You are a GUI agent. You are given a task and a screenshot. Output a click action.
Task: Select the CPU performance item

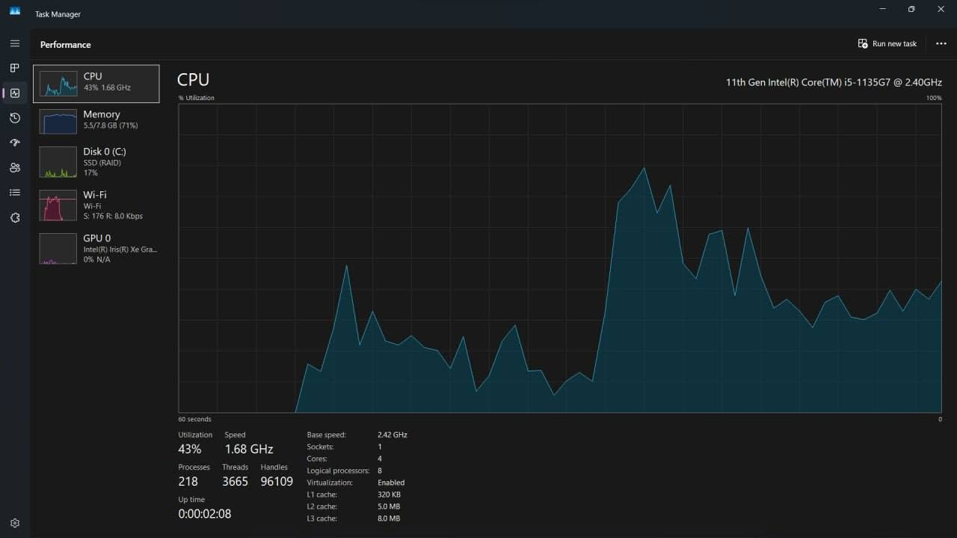96,83
